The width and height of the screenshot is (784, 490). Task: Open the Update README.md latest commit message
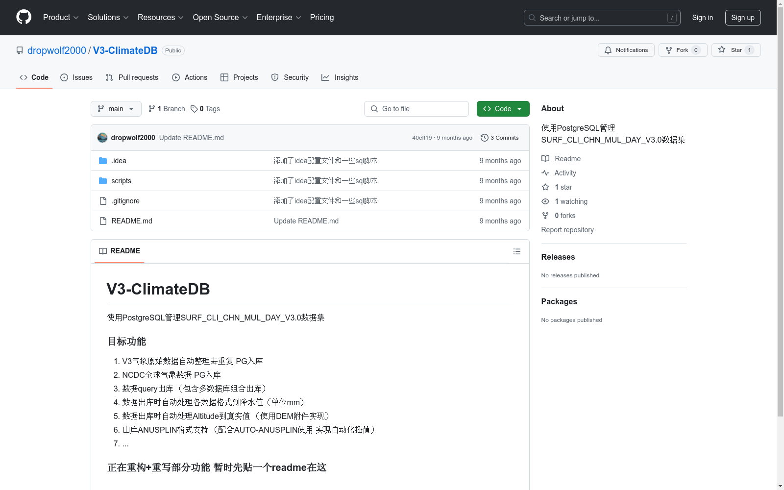point(192,138)
